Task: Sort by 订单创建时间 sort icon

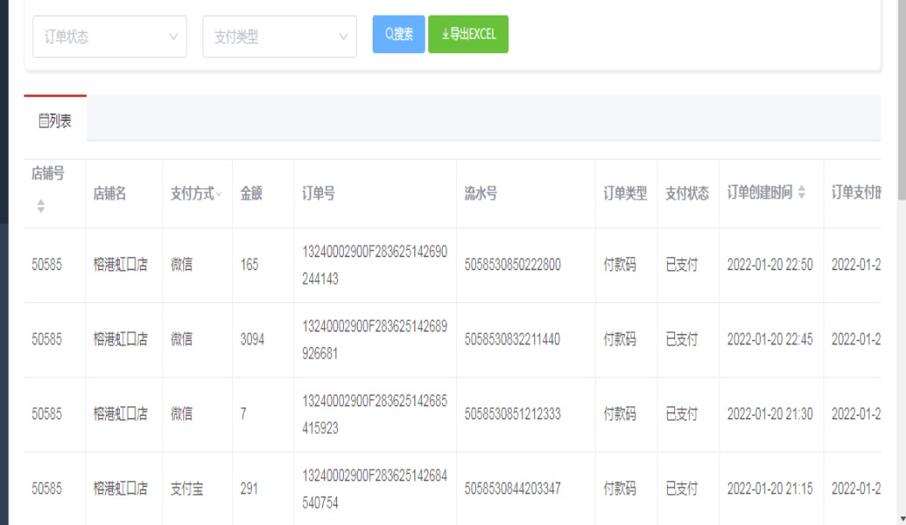Action: tap(802, 194)
